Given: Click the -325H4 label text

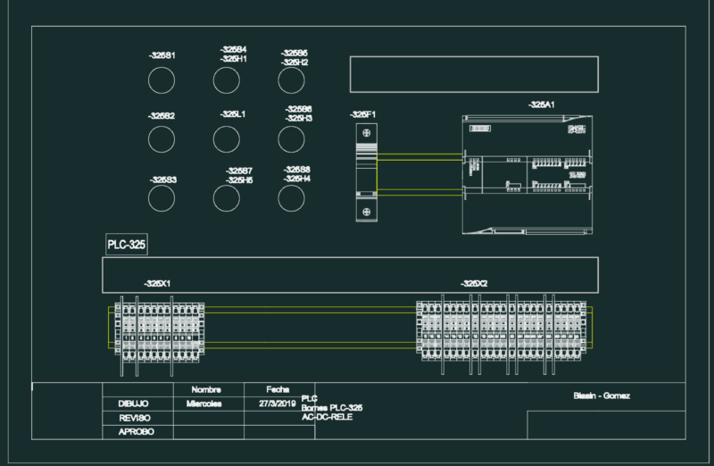Looking at the screenshot, I should pos(297,179).
